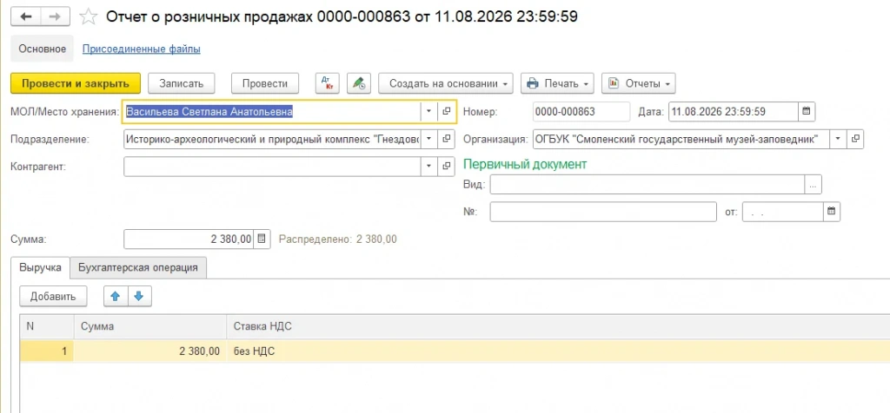
Task: Switch to the Выручка tab
Action: click(x=40, y=267)
